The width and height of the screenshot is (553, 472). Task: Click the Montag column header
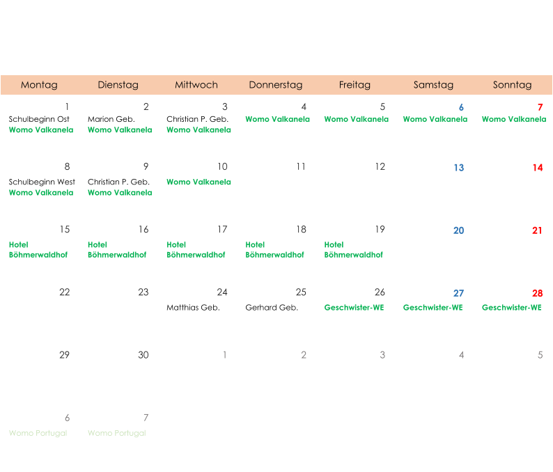point(39,85)
